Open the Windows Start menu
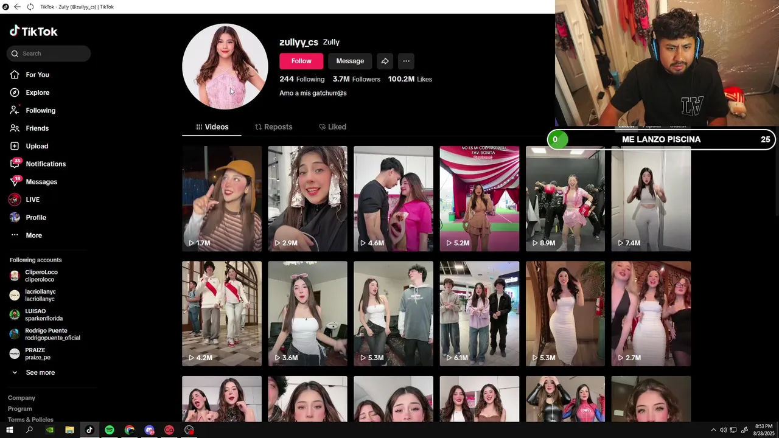Screen dimensions: 779x438 pos(10,430)
